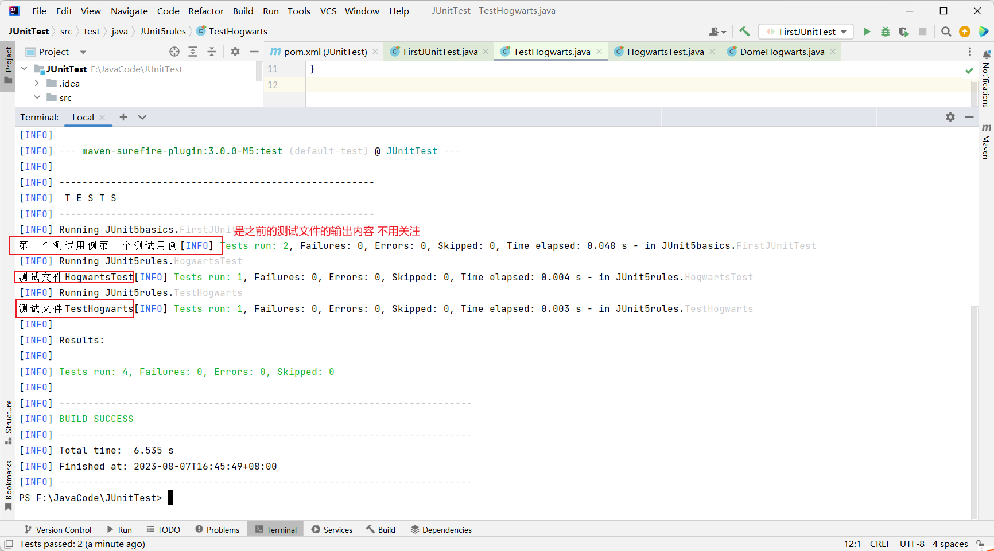Click the locate target icon in Project panel

click(174, 52)
